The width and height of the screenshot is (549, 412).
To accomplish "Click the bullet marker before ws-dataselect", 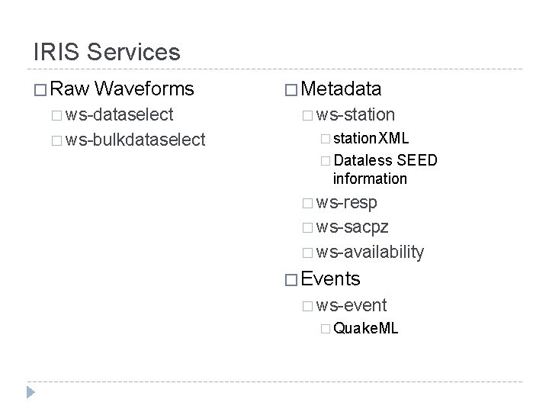I will (x=57, y=116).
